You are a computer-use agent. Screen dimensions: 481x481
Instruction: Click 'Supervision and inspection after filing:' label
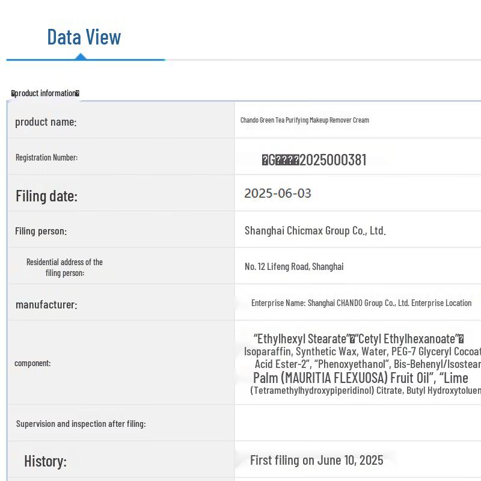81,424
